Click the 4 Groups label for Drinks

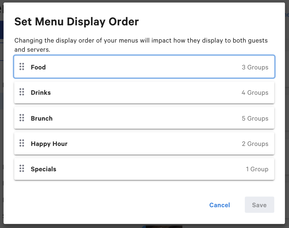tap(255, 92)
